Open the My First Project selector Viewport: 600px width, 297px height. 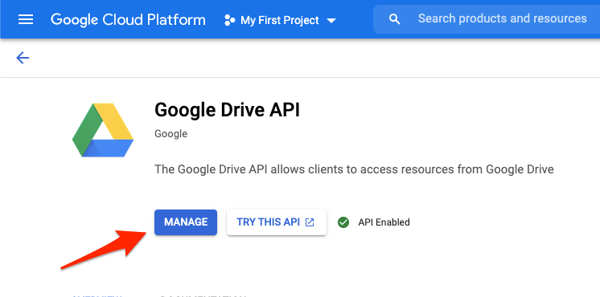(280, 20)
